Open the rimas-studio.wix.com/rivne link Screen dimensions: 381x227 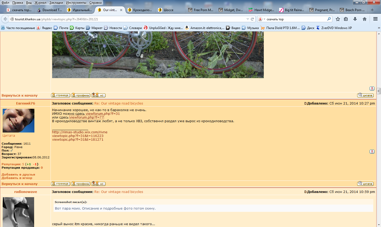(80, 132)
